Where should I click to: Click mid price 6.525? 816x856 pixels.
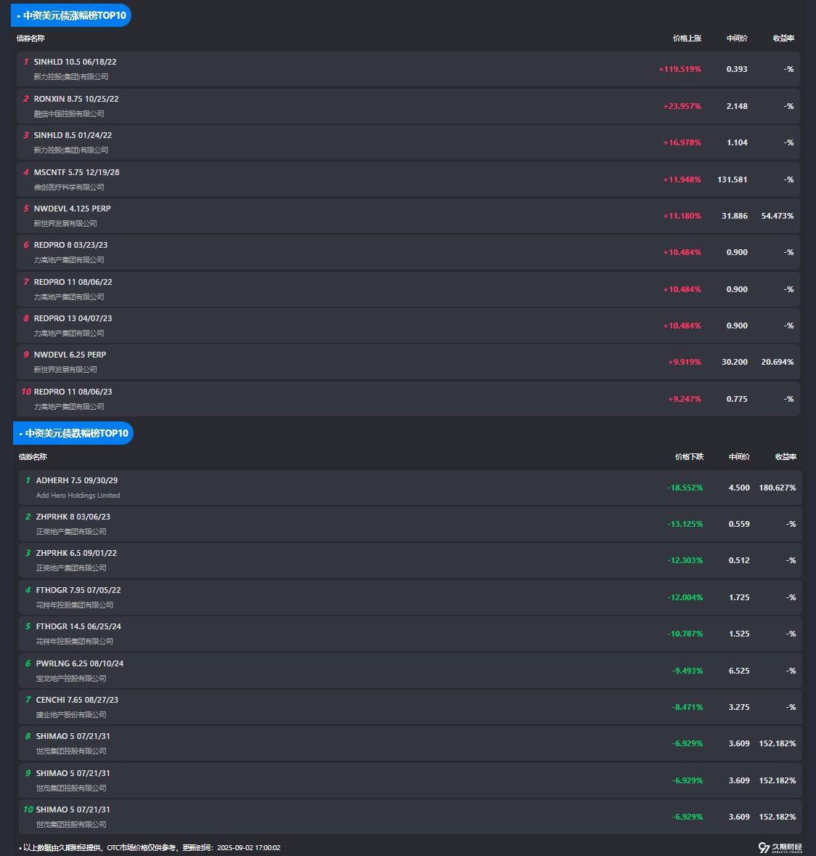pyautogui.click(x=739, y=671)
